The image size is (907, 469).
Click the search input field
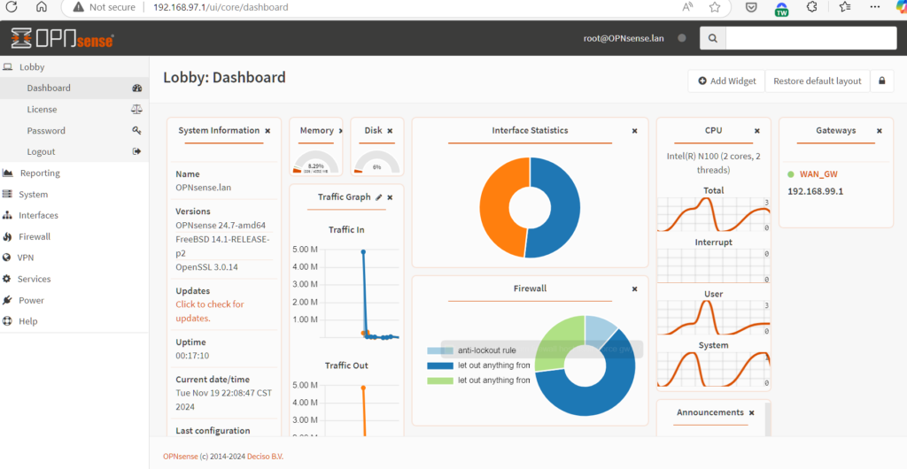[x=811, y=38]
